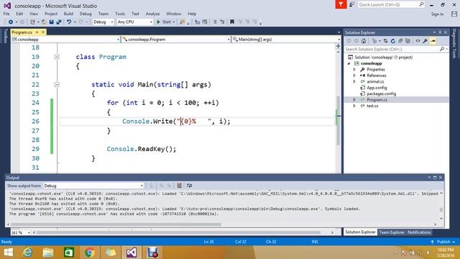Click Clear All icon in Output panel
The height and width of the screenshot is (259, 460).
tap(179, 186)
